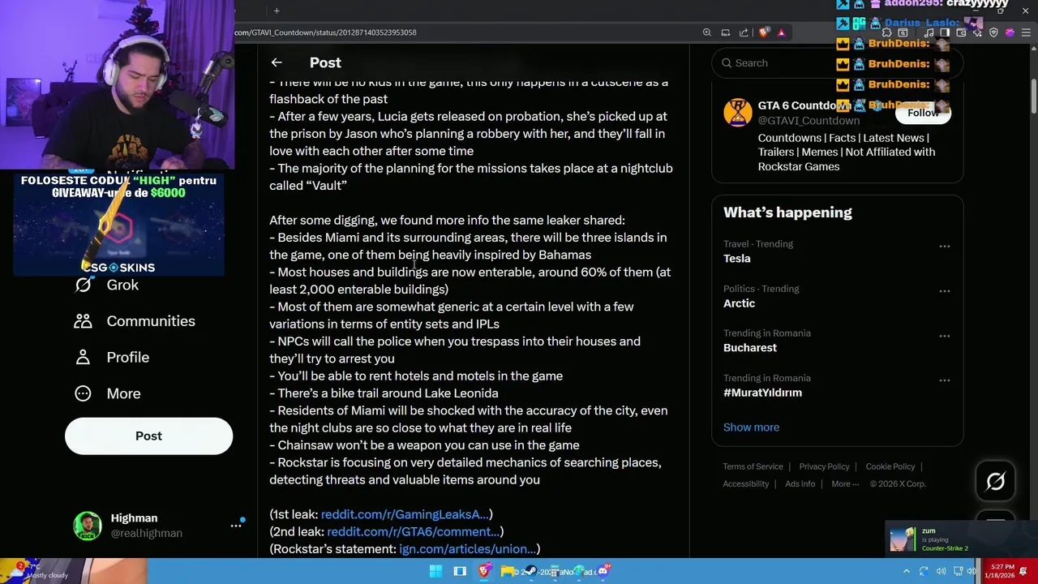Screen dimensions: 1038x584
Task: Click the share page icon in address bar
Action: (744, 32)
